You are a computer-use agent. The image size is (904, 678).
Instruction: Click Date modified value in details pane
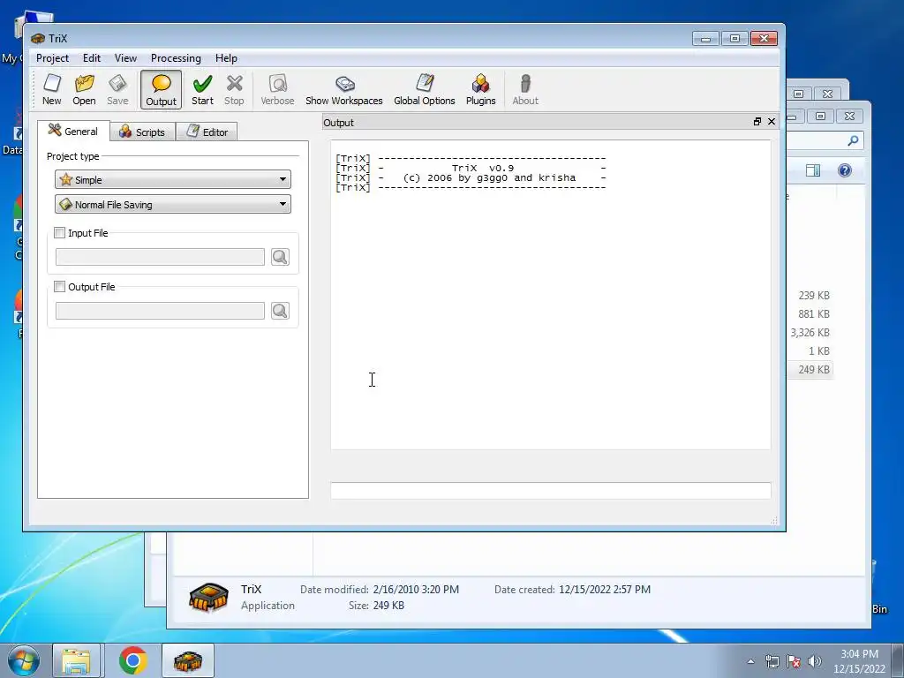(417, 590)
